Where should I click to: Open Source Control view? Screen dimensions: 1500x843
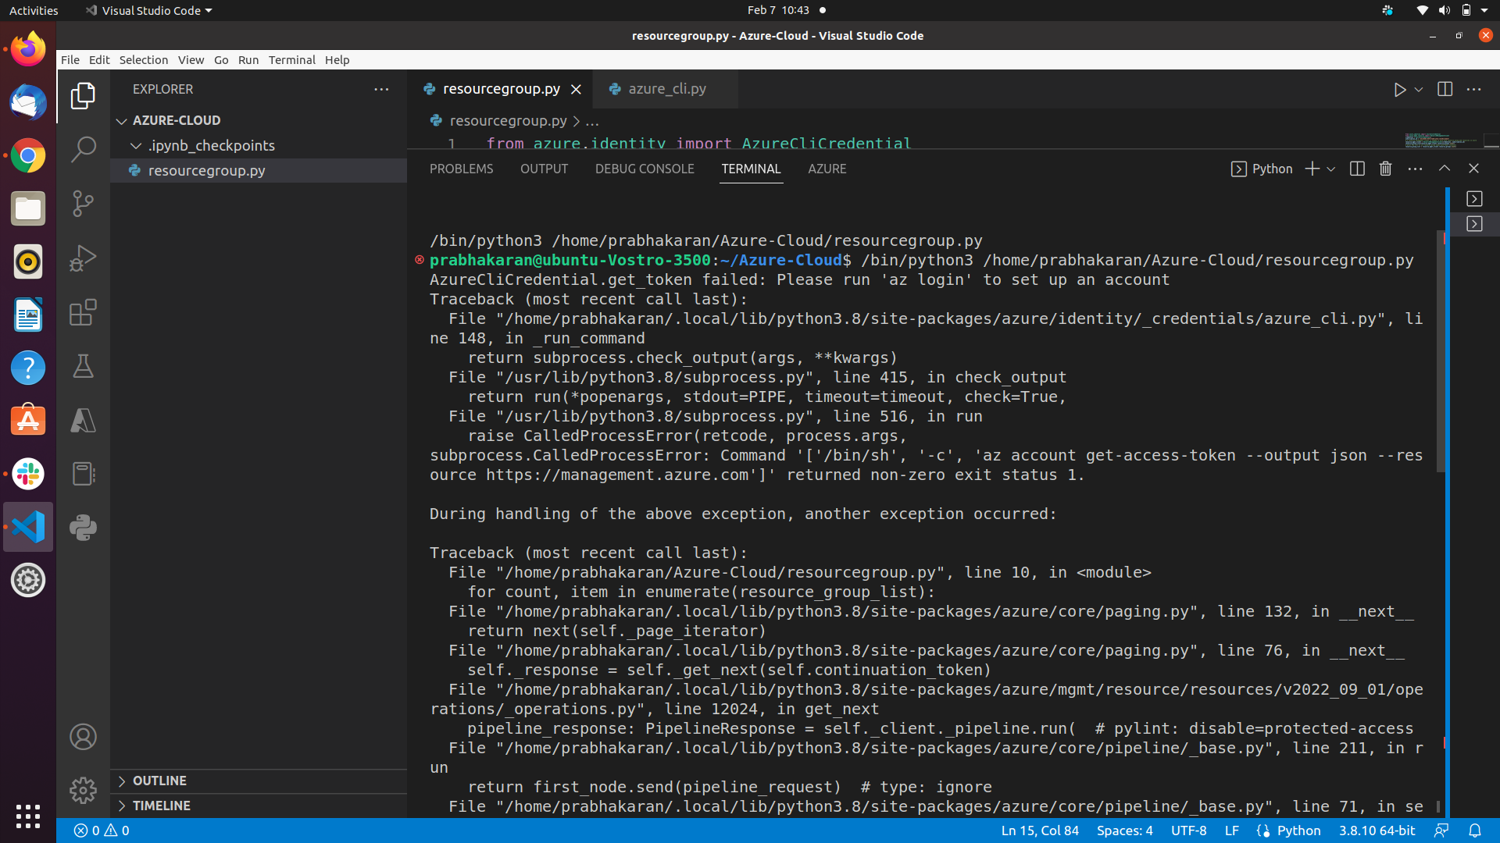(x=83, y=204)
